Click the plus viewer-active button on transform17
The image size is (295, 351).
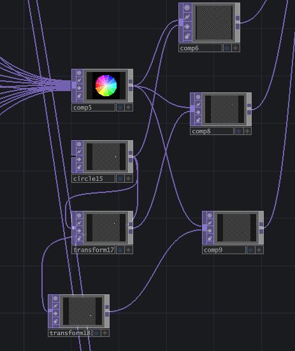point(129,250)
